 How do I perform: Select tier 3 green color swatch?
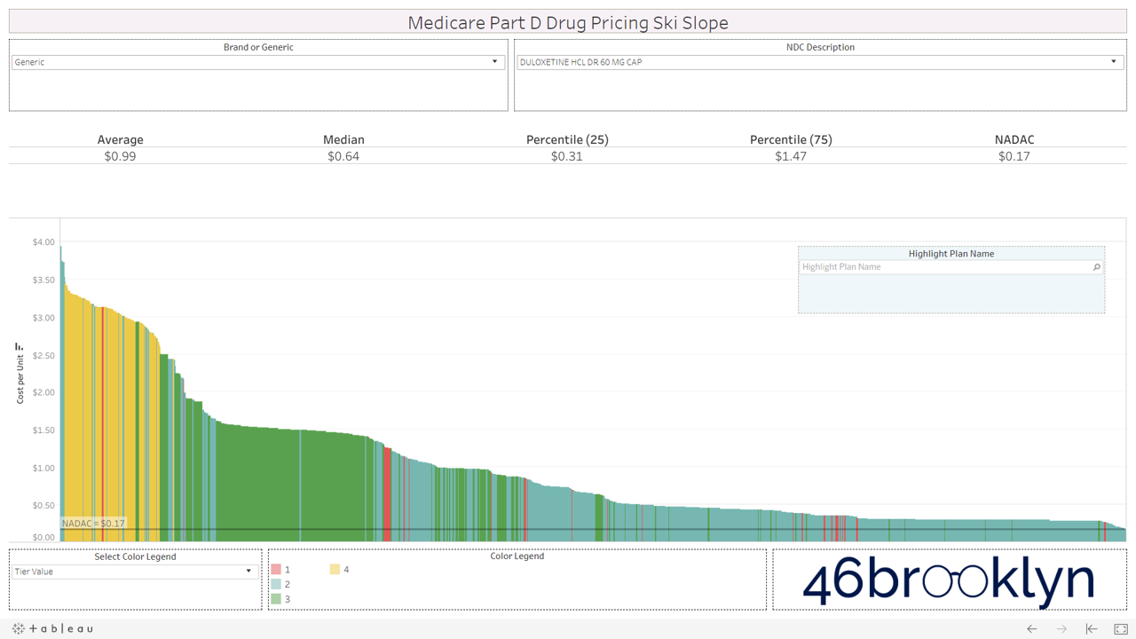(x=276, y=599)
